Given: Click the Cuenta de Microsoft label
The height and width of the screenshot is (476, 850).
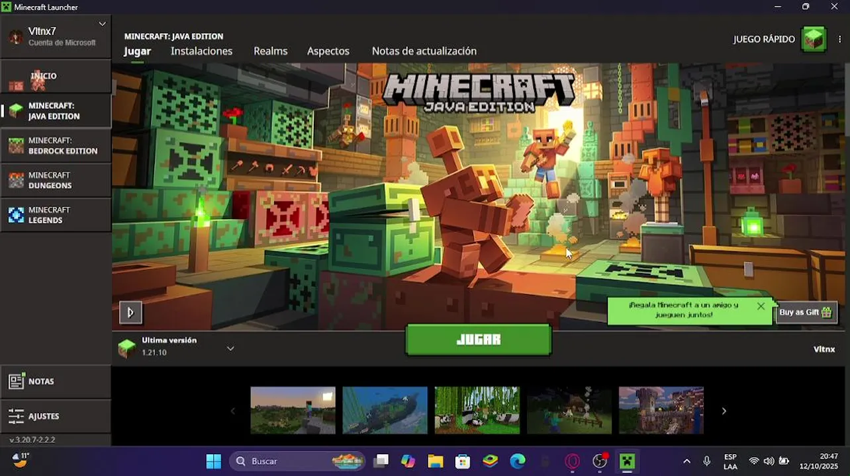Looking at the screenshot, I should 62,43.
